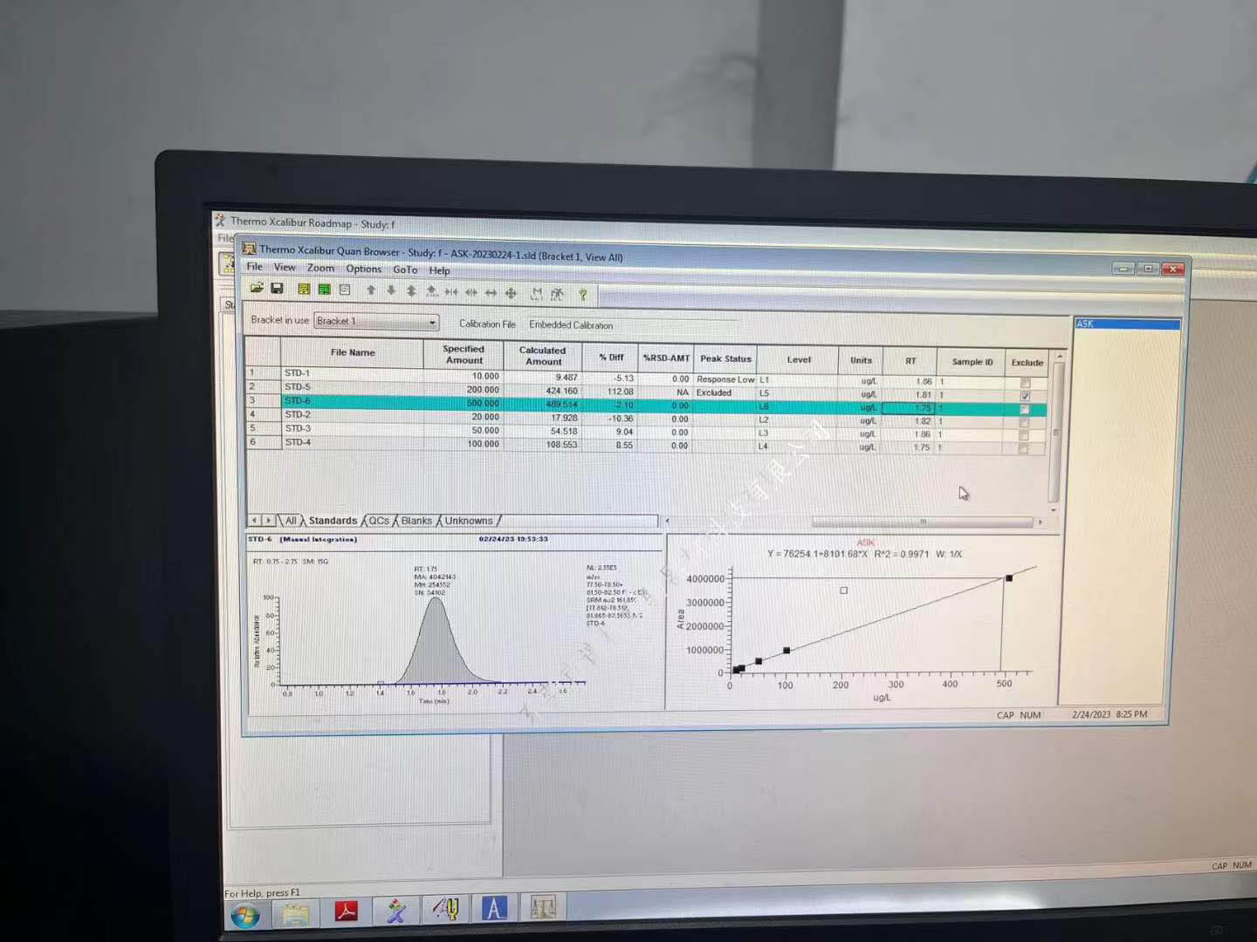Select ASK in the component list
Image resolution: width=1257 pixels, height=942 pixels.
(x=1126, y=324)
